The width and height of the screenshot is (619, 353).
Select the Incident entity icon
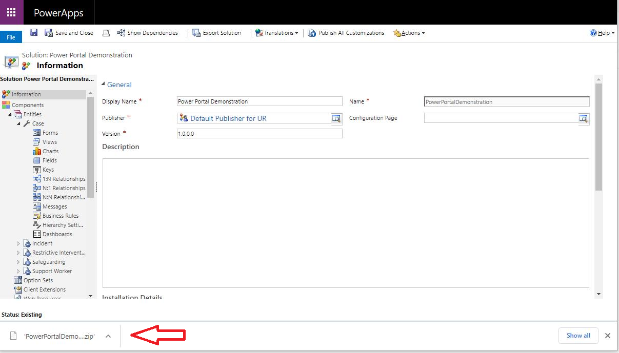pyautogui.click(x=27, y=243)
